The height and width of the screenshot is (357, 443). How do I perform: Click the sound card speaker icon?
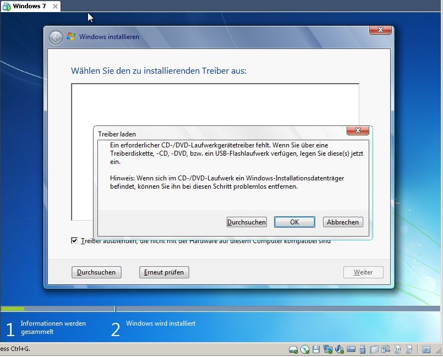[340, 349]
